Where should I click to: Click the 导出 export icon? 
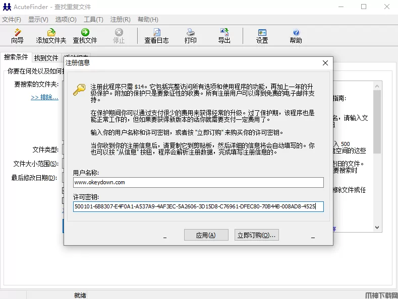pyautogui.click(x=224, y=36)
